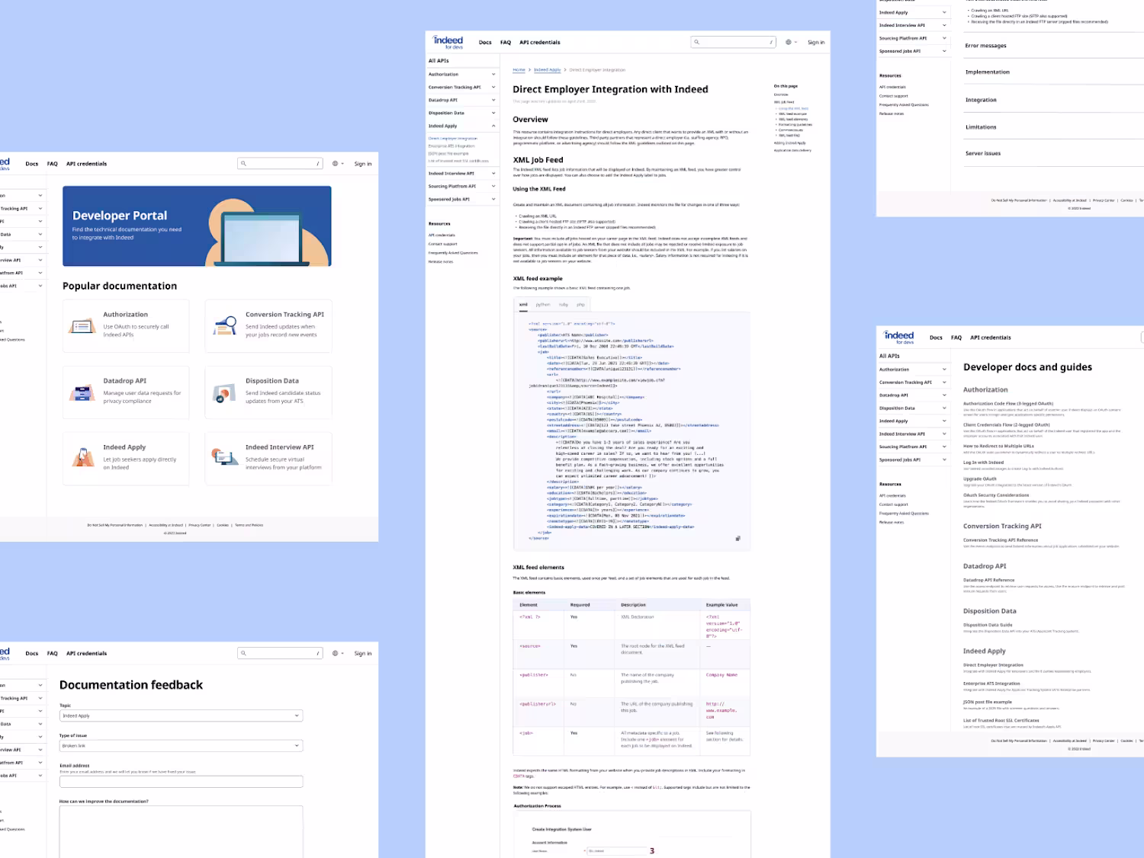Click the Indeed Apply card phone icon
The height and width of the screenshot is (858, 1144).
[x=83, y=458]
